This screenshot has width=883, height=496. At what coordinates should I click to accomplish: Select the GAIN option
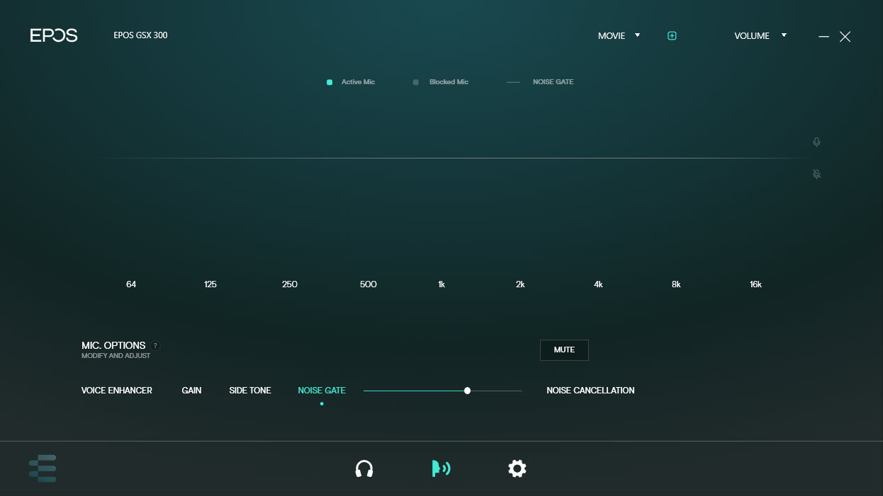[x=192, y=391]
